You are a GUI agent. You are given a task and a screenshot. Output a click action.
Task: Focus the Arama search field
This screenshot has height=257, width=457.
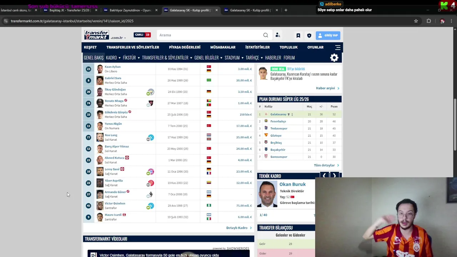pyautogui.click(x=210, y=35)
